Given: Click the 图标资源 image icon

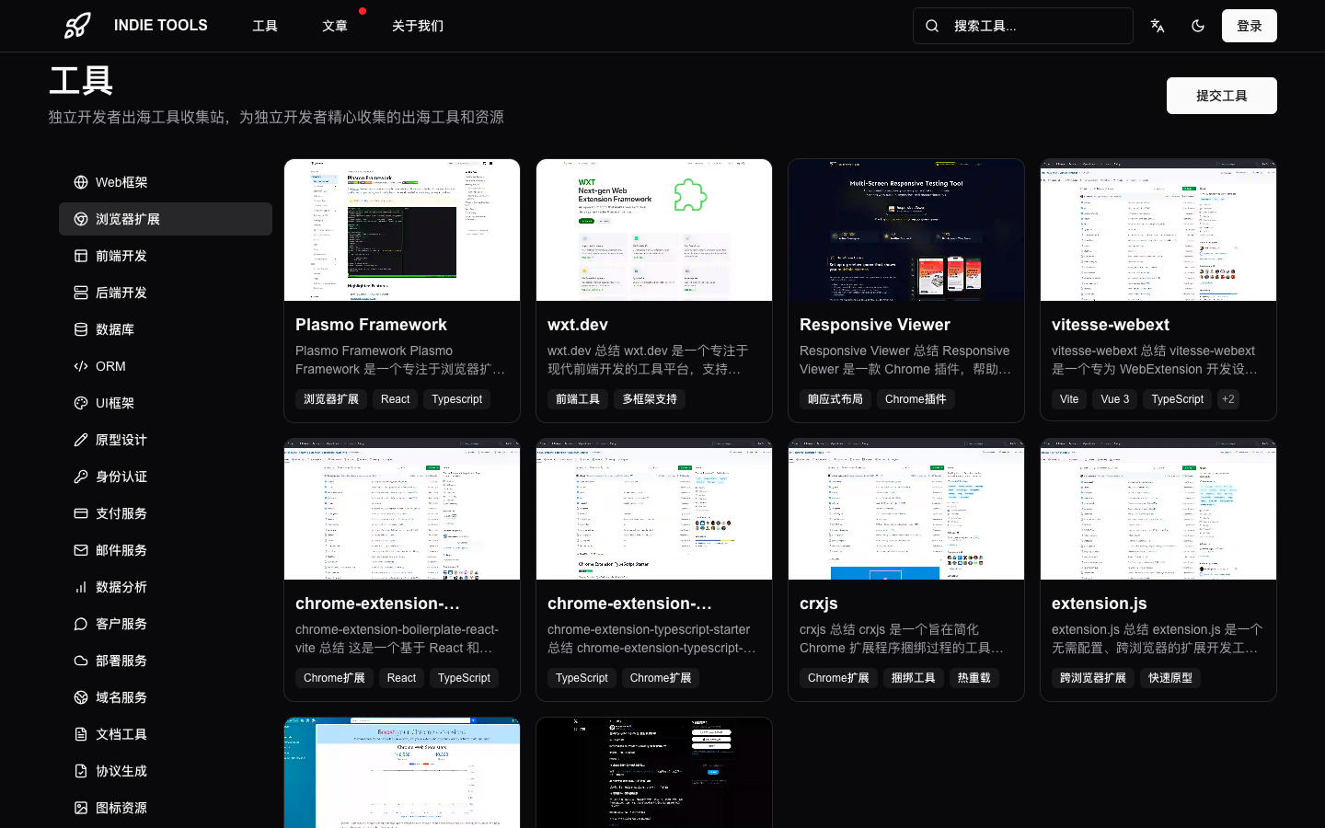Looking at the screenshot, I should click(81, 808).
